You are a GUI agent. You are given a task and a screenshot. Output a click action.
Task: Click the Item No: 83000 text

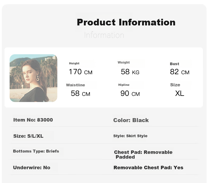coord(33,120)
